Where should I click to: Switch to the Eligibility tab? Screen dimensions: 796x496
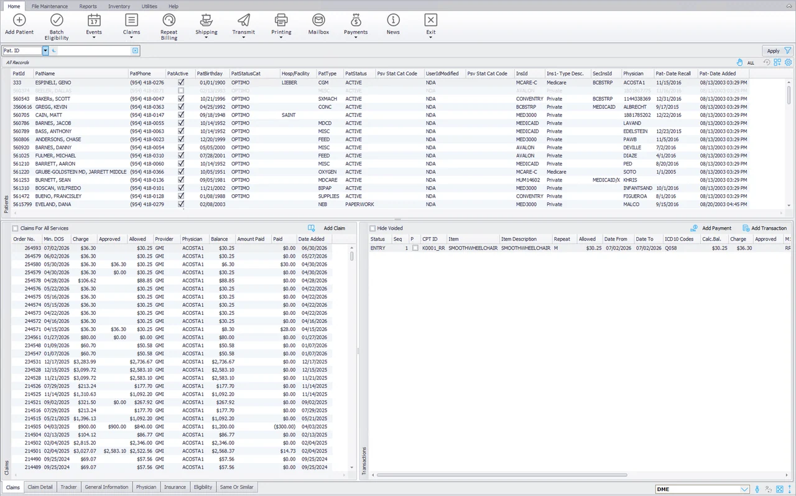tap(203, 487)
